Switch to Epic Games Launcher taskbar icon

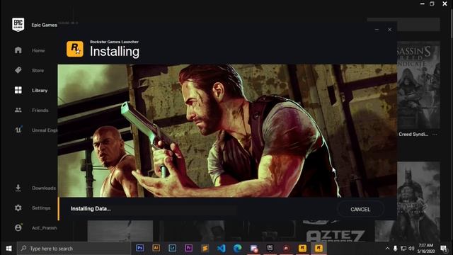pos(270,248)
